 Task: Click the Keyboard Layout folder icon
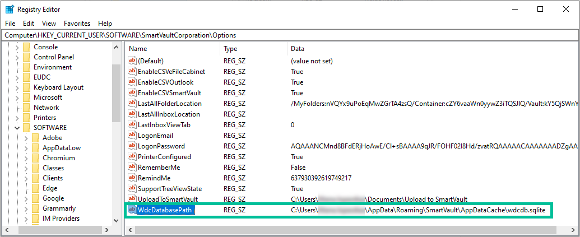pyautogui.click(x=26, y=87)
